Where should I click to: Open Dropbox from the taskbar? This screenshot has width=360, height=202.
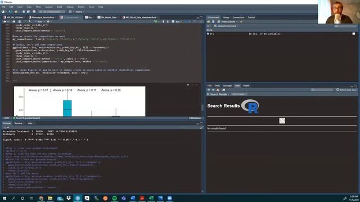69,198
